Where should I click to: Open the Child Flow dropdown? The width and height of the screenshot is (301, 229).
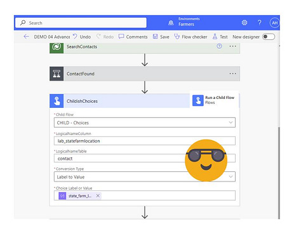click(145, 122)
